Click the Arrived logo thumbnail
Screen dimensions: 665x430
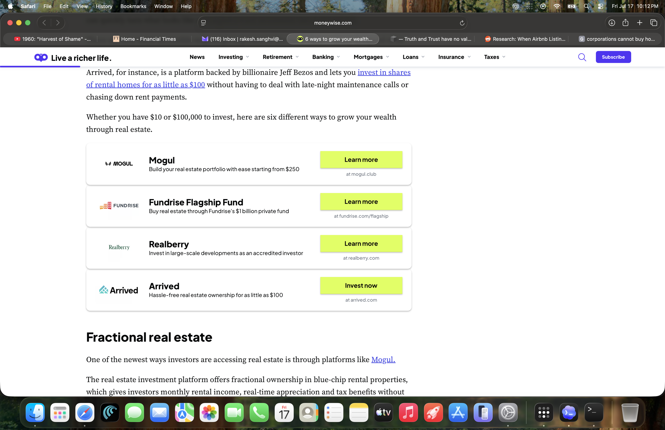[119, 290]
